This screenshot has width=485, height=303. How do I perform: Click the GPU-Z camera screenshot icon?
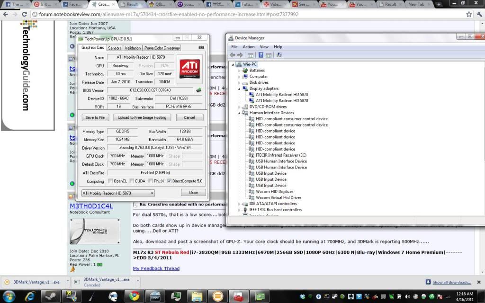[x=201, y=47]
